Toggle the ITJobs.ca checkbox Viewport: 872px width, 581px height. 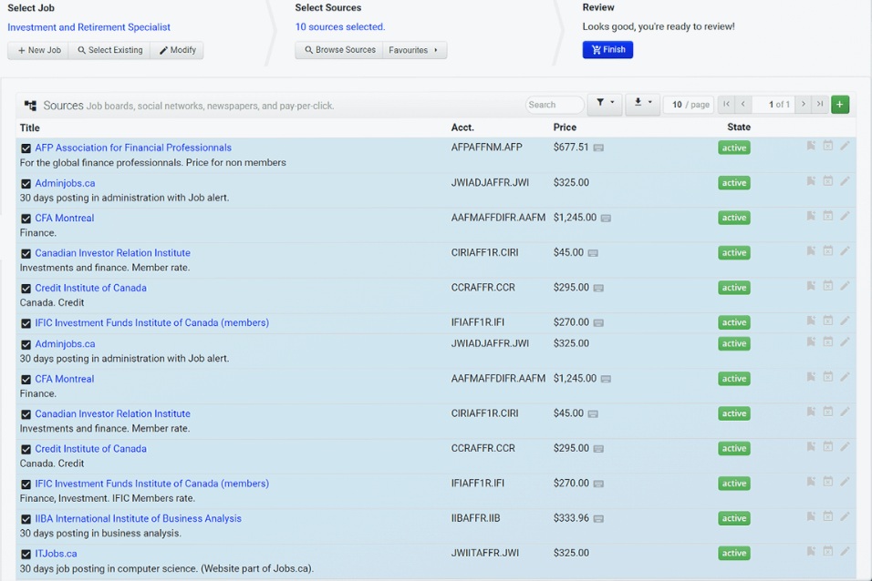tap(26, 555)
